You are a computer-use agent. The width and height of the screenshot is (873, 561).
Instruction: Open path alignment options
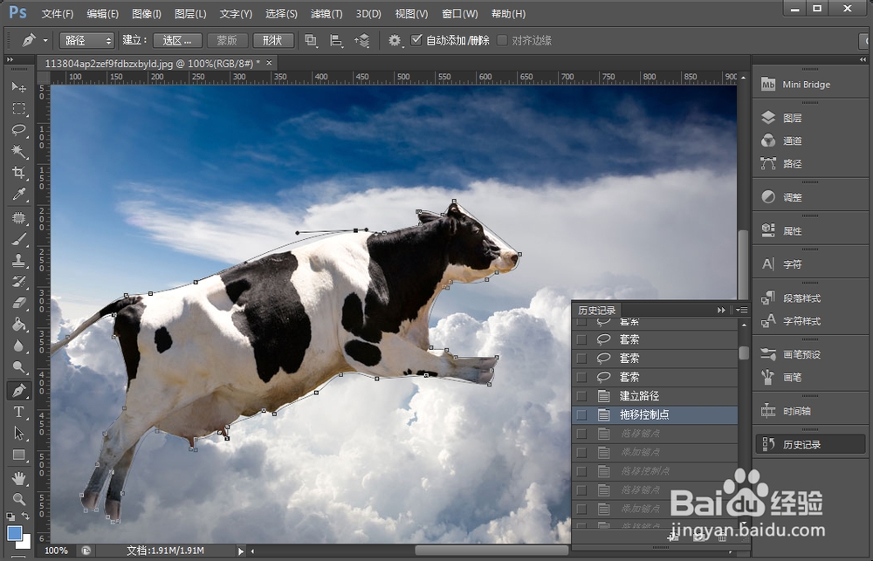336,40
